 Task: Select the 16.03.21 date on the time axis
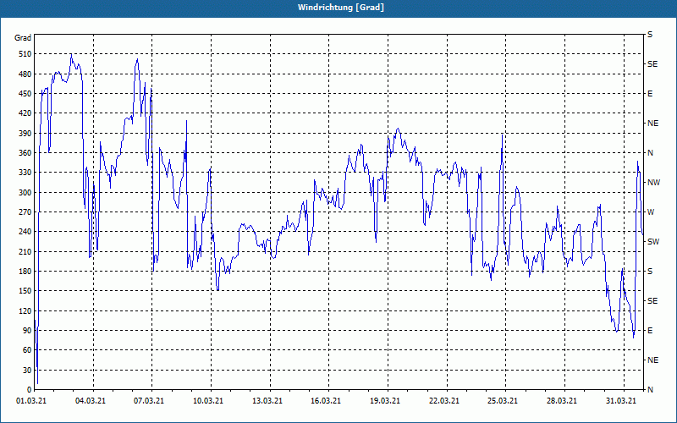326,401
